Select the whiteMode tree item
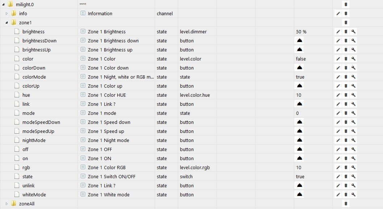The image size is (383, 209). click(34, 195)
